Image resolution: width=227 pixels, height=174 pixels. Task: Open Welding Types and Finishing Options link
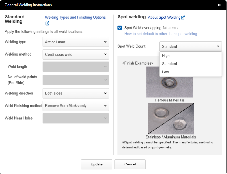pyautogui.click(x=75, y=18)
